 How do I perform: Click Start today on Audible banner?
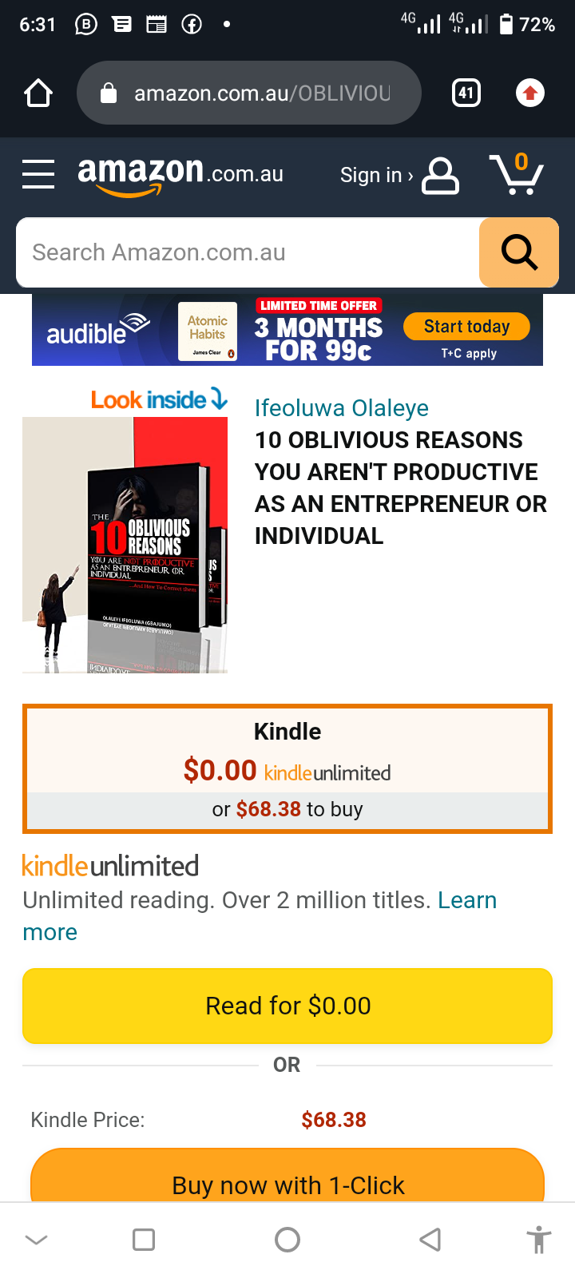coord(467,327)
